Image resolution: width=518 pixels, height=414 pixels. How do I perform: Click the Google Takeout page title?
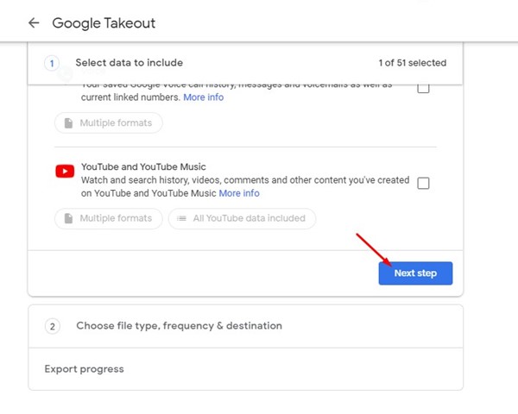[x=104, y=23]
